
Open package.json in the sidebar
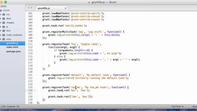[x=14, y=51]
